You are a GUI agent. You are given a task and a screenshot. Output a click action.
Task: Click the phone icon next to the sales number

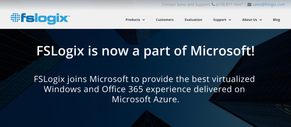click(213, 5)
